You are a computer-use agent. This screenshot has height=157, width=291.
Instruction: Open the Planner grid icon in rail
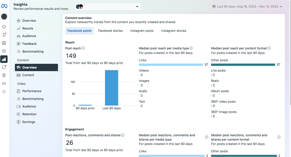click(x=4, y=43)
